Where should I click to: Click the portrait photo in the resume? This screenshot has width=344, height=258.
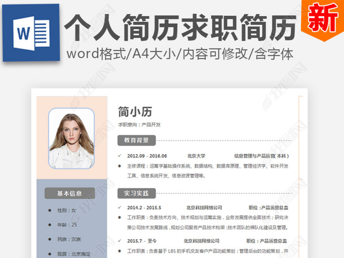(71, 138)
